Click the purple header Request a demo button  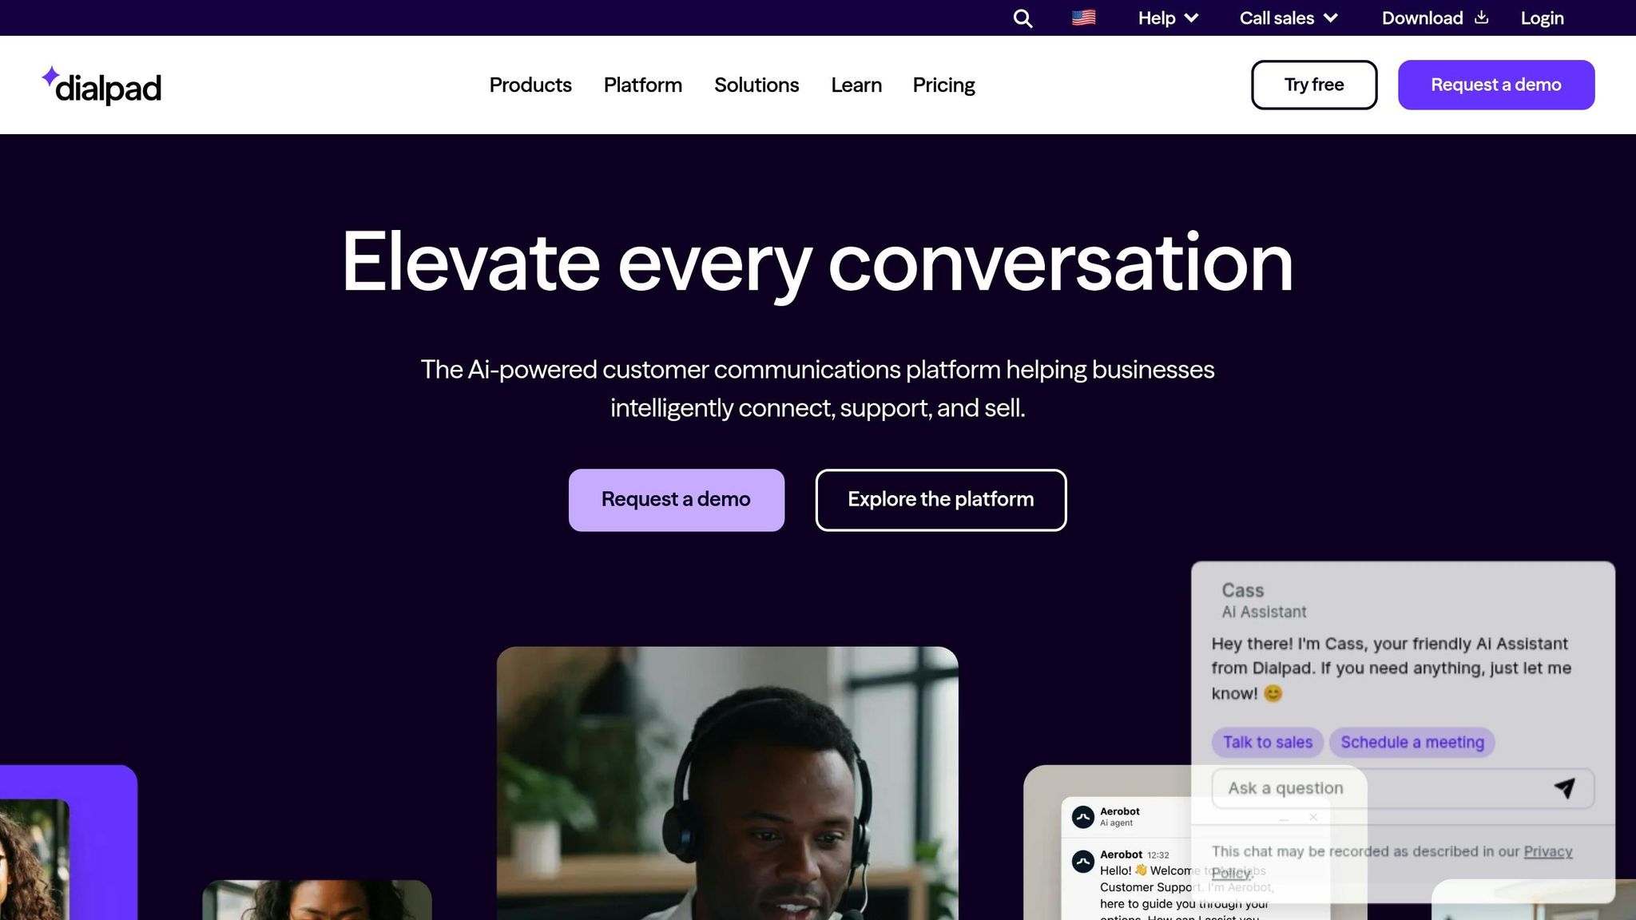pos(1496,85)
